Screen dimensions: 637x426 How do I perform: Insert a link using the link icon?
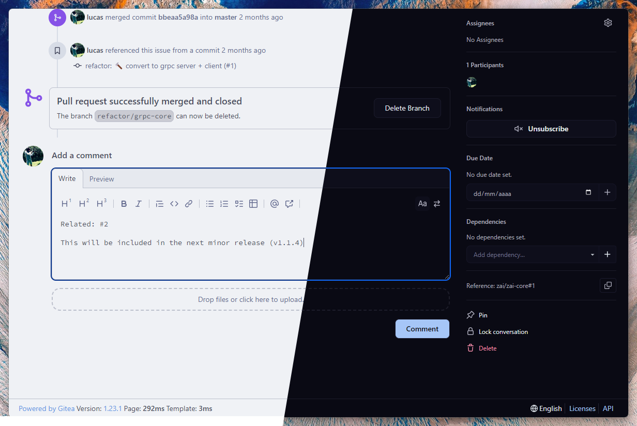(189, 204)
